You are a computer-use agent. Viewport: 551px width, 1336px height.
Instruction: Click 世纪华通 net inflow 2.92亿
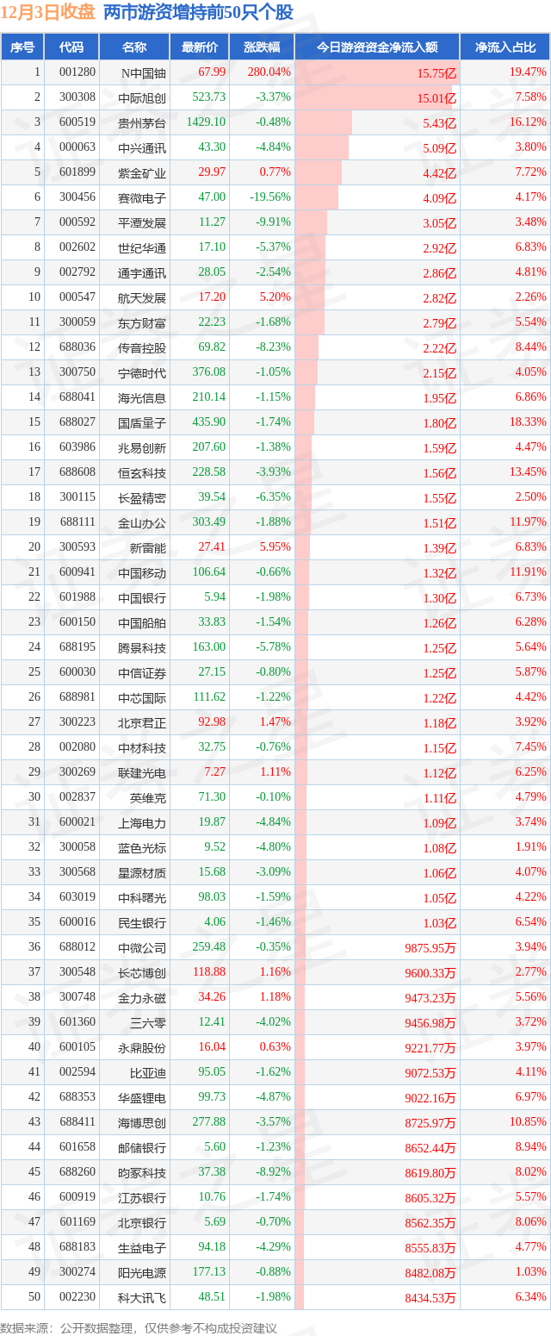(x=439, y=248)
